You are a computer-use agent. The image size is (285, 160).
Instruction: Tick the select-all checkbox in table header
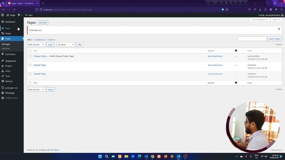(30, 51)
